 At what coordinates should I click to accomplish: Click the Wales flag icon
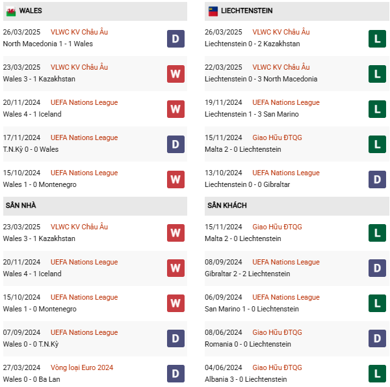click(11, 11)
